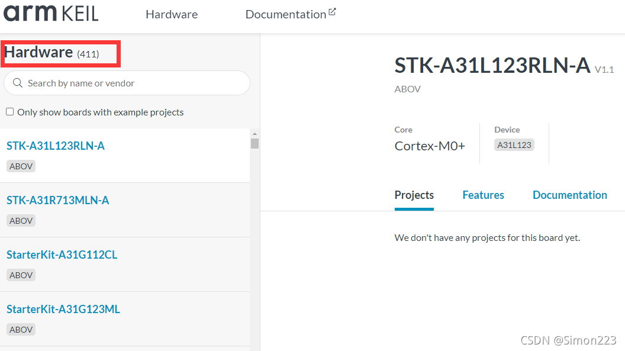Click the scroll up arrow of board list
The width and height of the screenshot is (625, 351).
254,134
